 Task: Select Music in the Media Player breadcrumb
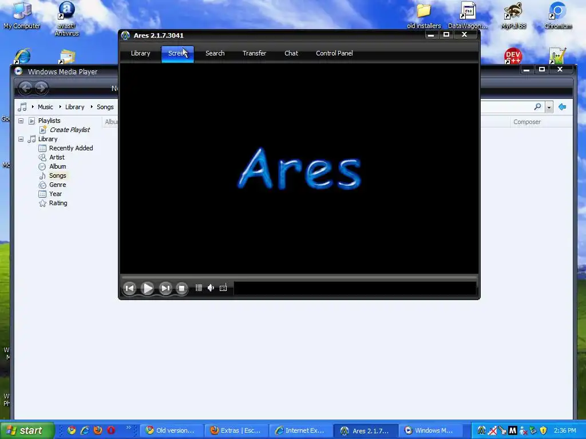click(45, 107)
